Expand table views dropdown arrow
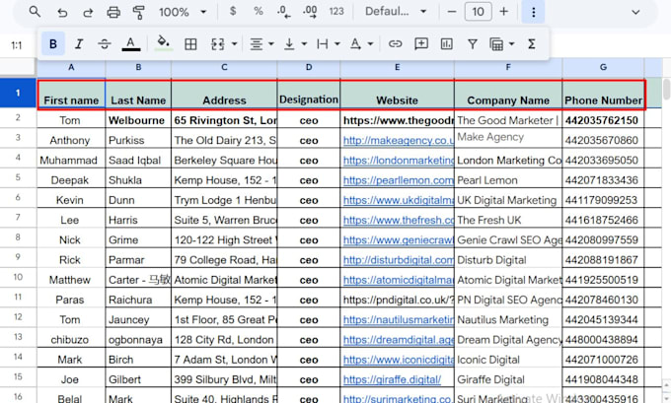Viewport: 671px width, 403px height. pos(512,44)
